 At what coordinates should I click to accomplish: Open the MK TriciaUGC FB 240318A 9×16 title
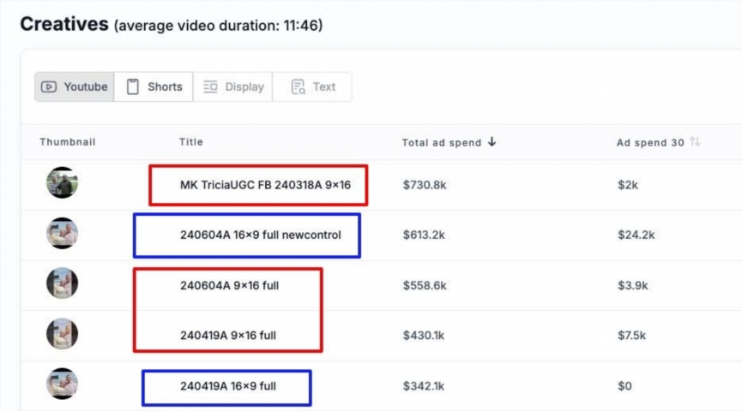pyautogui.click(x=260, y=185)
